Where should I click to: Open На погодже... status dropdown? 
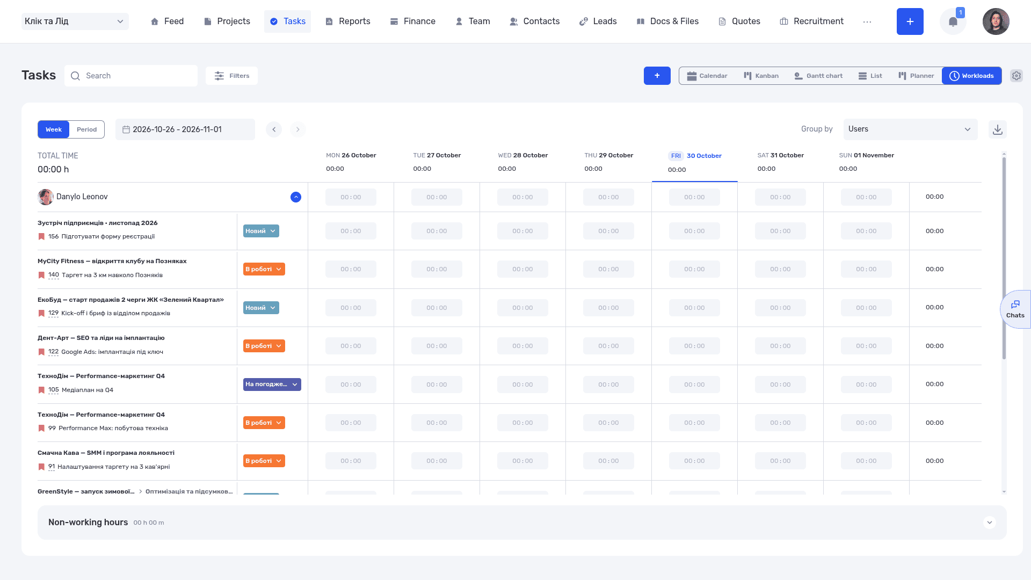coord(272,385)
